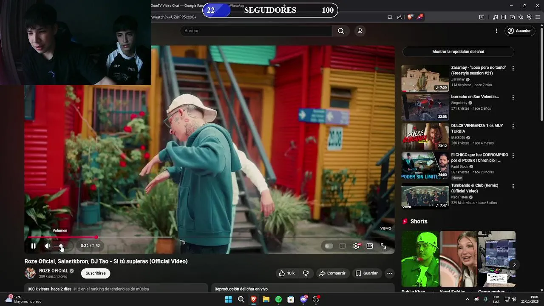Toggle subtitles in the video player

click(343, 246)
